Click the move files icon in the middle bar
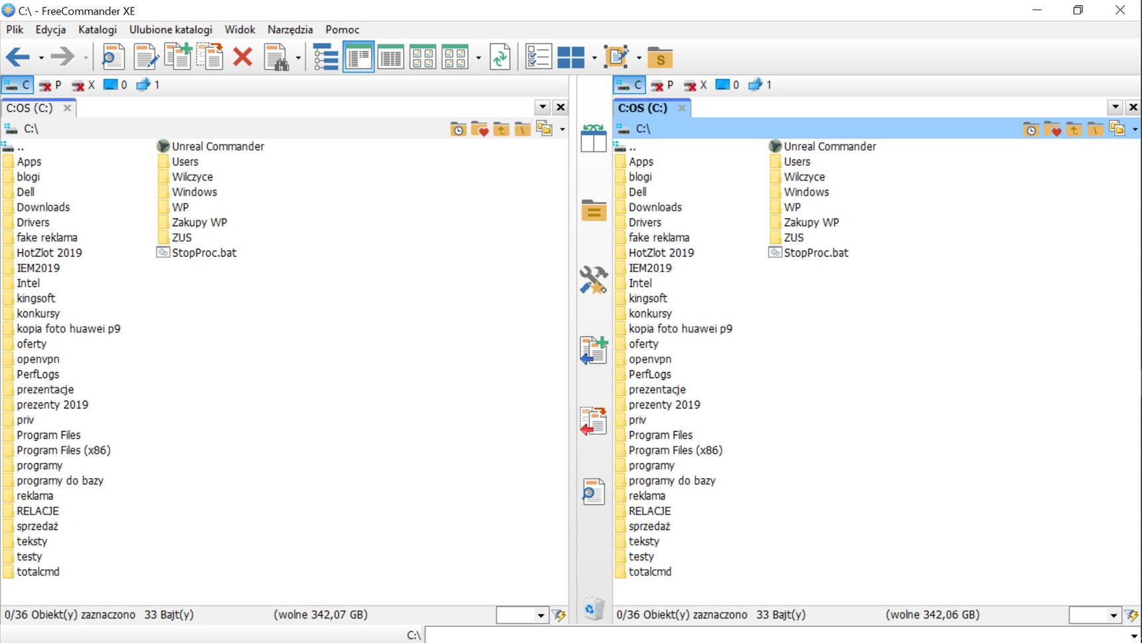The width and height of the screenshot is (1142, 643). point(594,421)
